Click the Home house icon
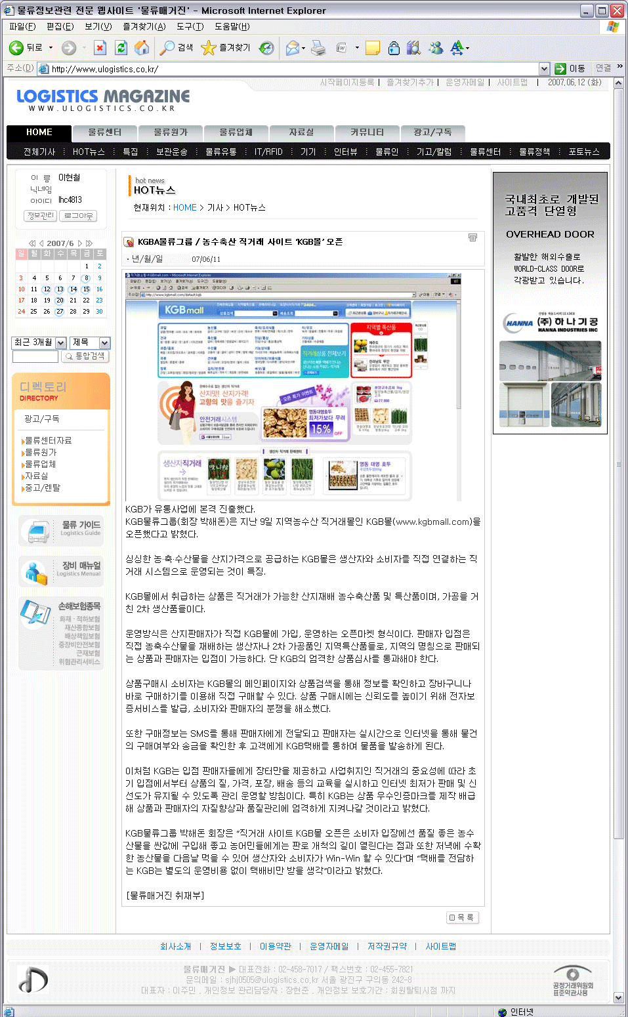The height and width of the screenshot is (1017, 628). point(141,47)
